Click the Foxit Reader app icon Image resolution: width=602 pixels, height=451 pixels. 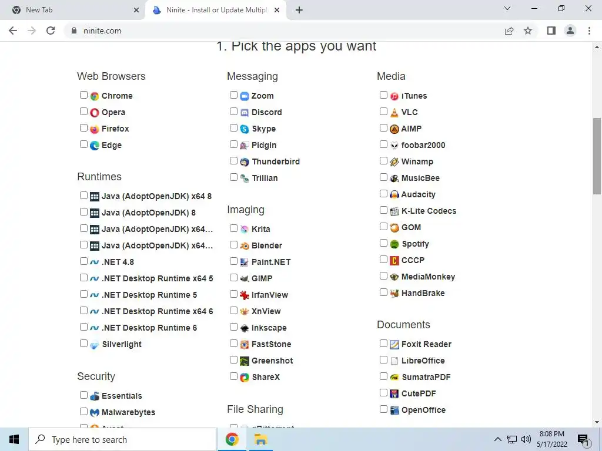[x=394, y=344]
